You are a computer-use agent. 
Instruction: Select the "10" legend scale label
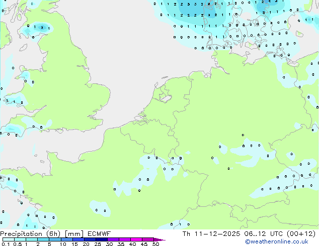pos(63,244)
